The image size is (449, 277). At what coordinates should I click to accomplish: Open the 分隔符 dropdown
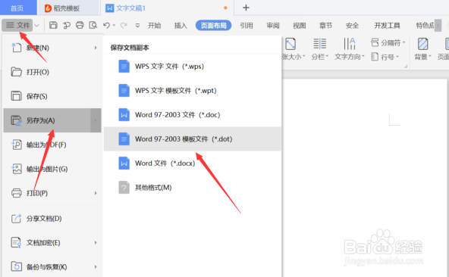pyautogui.click(x=388, y=42)
